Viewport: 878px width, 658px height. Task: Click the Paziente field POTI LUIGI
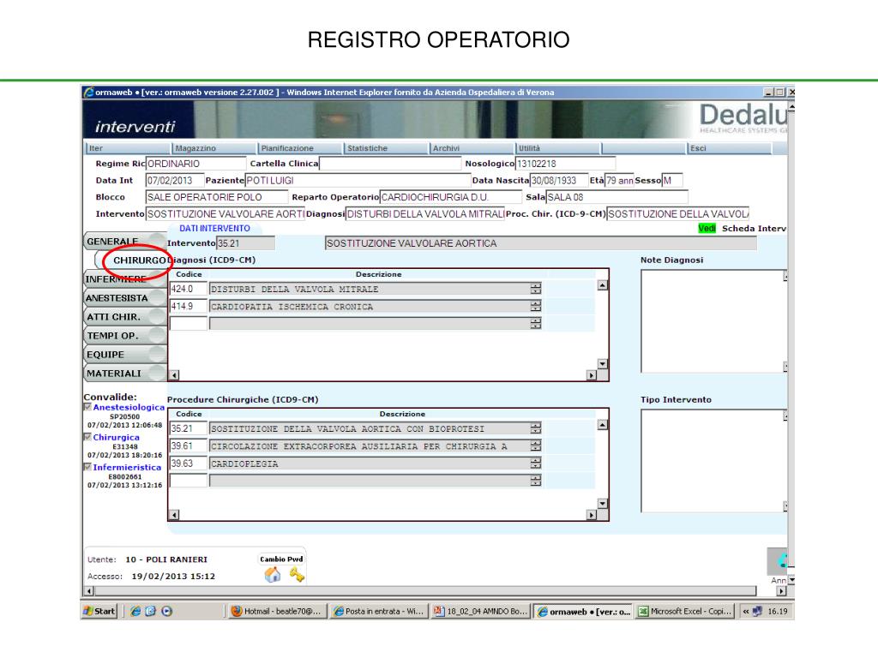click(358, 180)
